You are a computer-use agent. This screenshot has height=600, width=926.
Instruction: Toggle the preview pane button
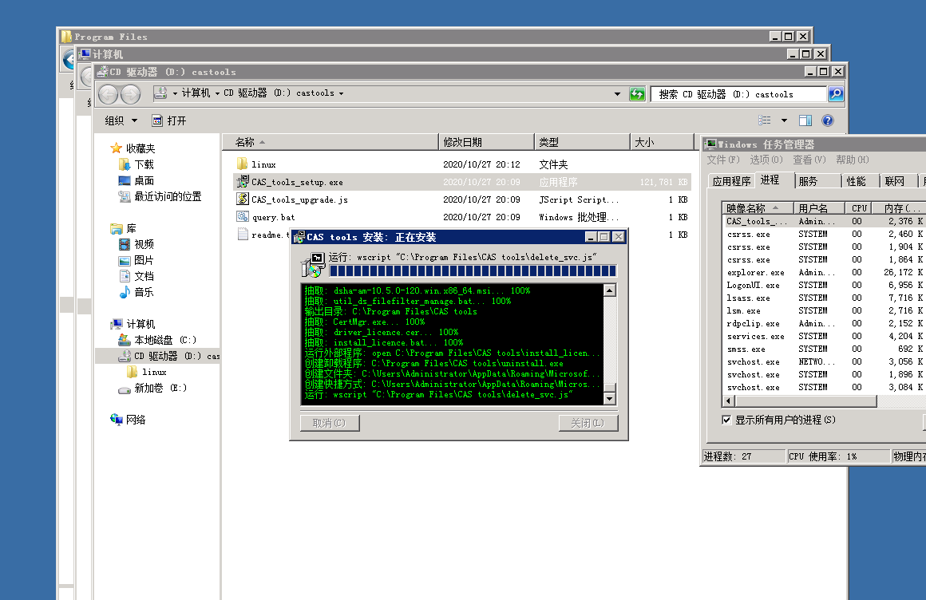[x=805, y=120]
